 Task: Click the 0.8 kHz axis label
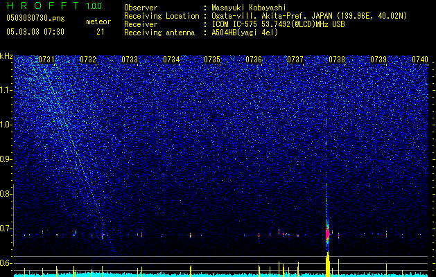(6, 194)
